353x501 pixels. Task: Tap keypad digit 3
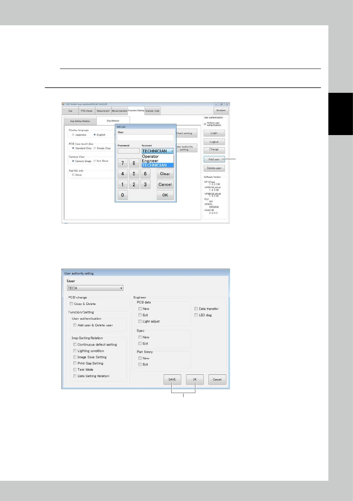point(145,184)
